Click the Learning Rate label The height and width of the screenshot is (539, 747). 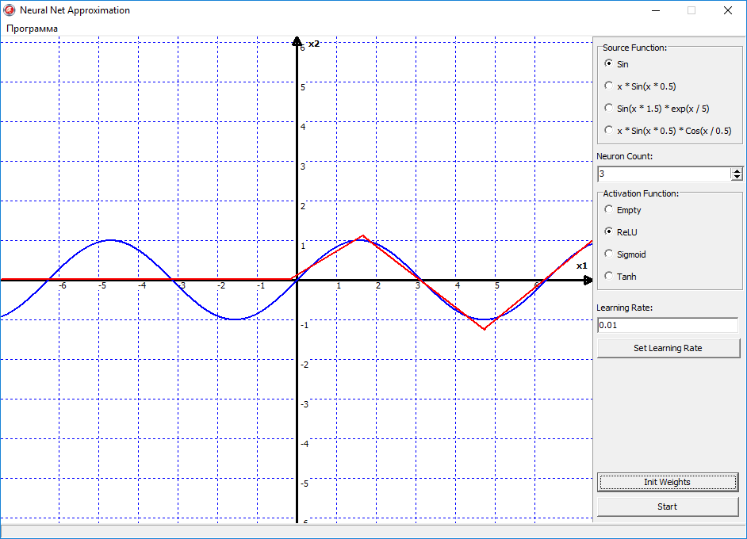[x=625, y=308]
